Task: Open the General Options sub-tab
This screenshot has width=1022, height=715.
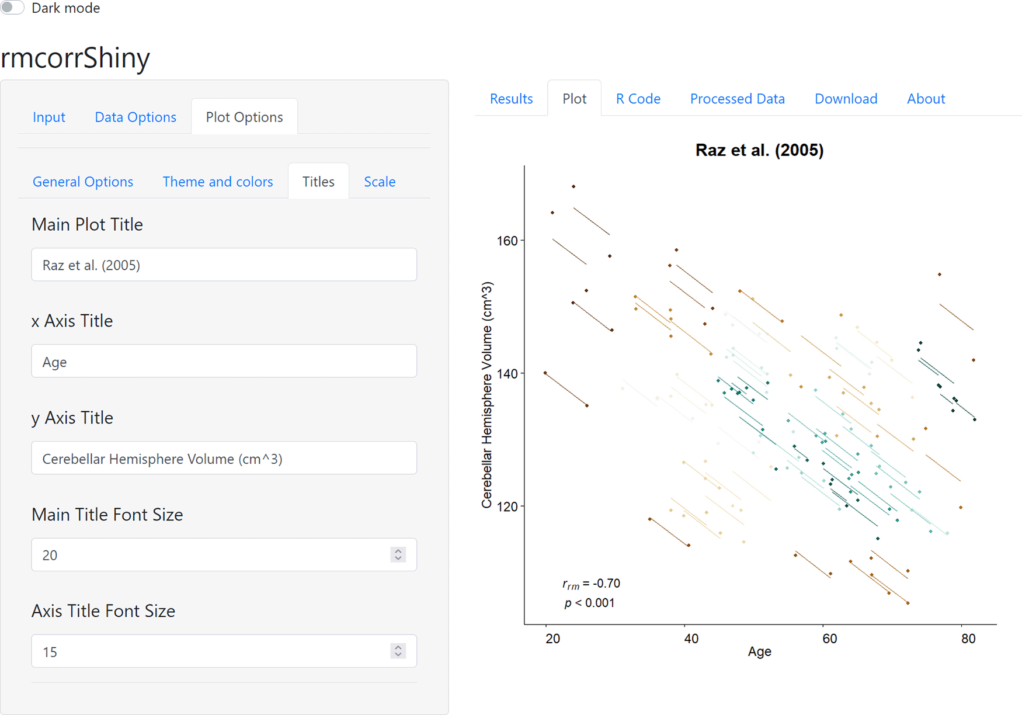Action: point(83,182)
